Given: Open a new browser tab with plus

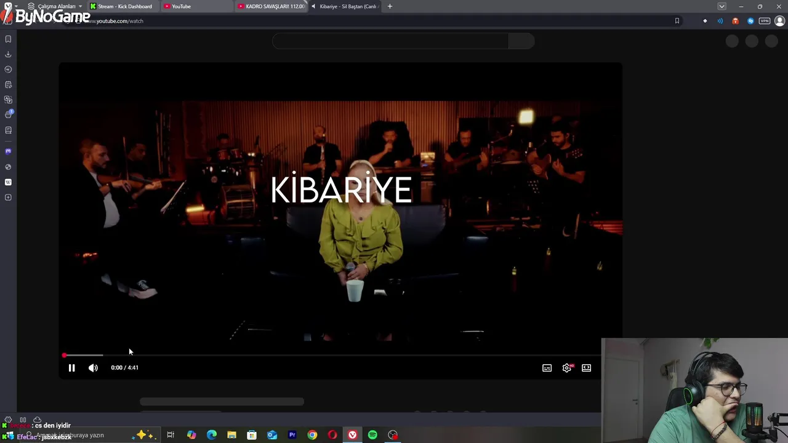Looking at the screenshot, I should tap(390, 6).
